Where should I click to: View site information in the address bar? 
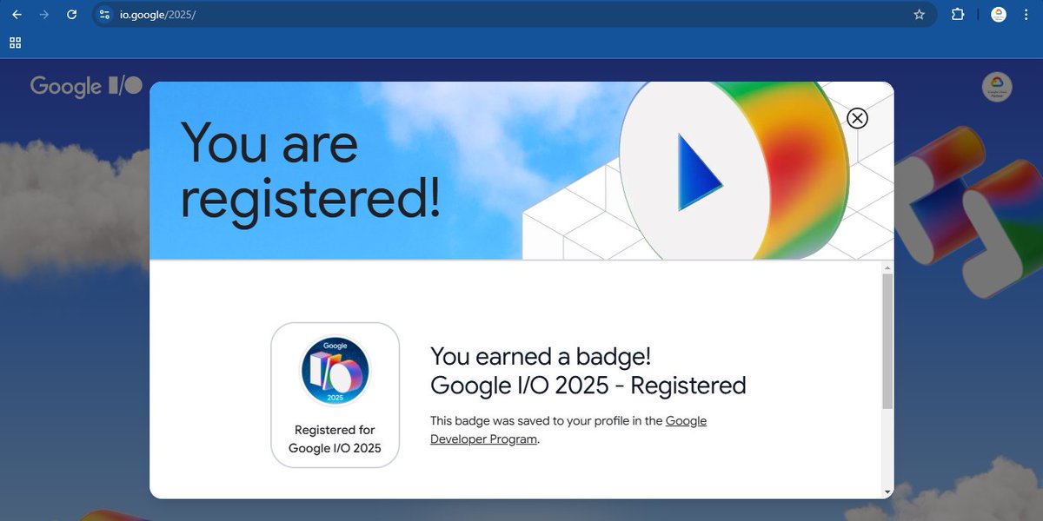(x=104, y=14)
